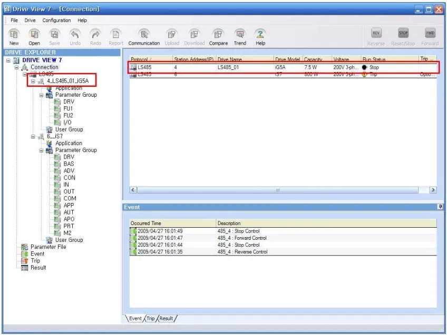Collapse the 6__iS7 drive node
Screen dimensions: 447x335
click(x=33, y=136)
